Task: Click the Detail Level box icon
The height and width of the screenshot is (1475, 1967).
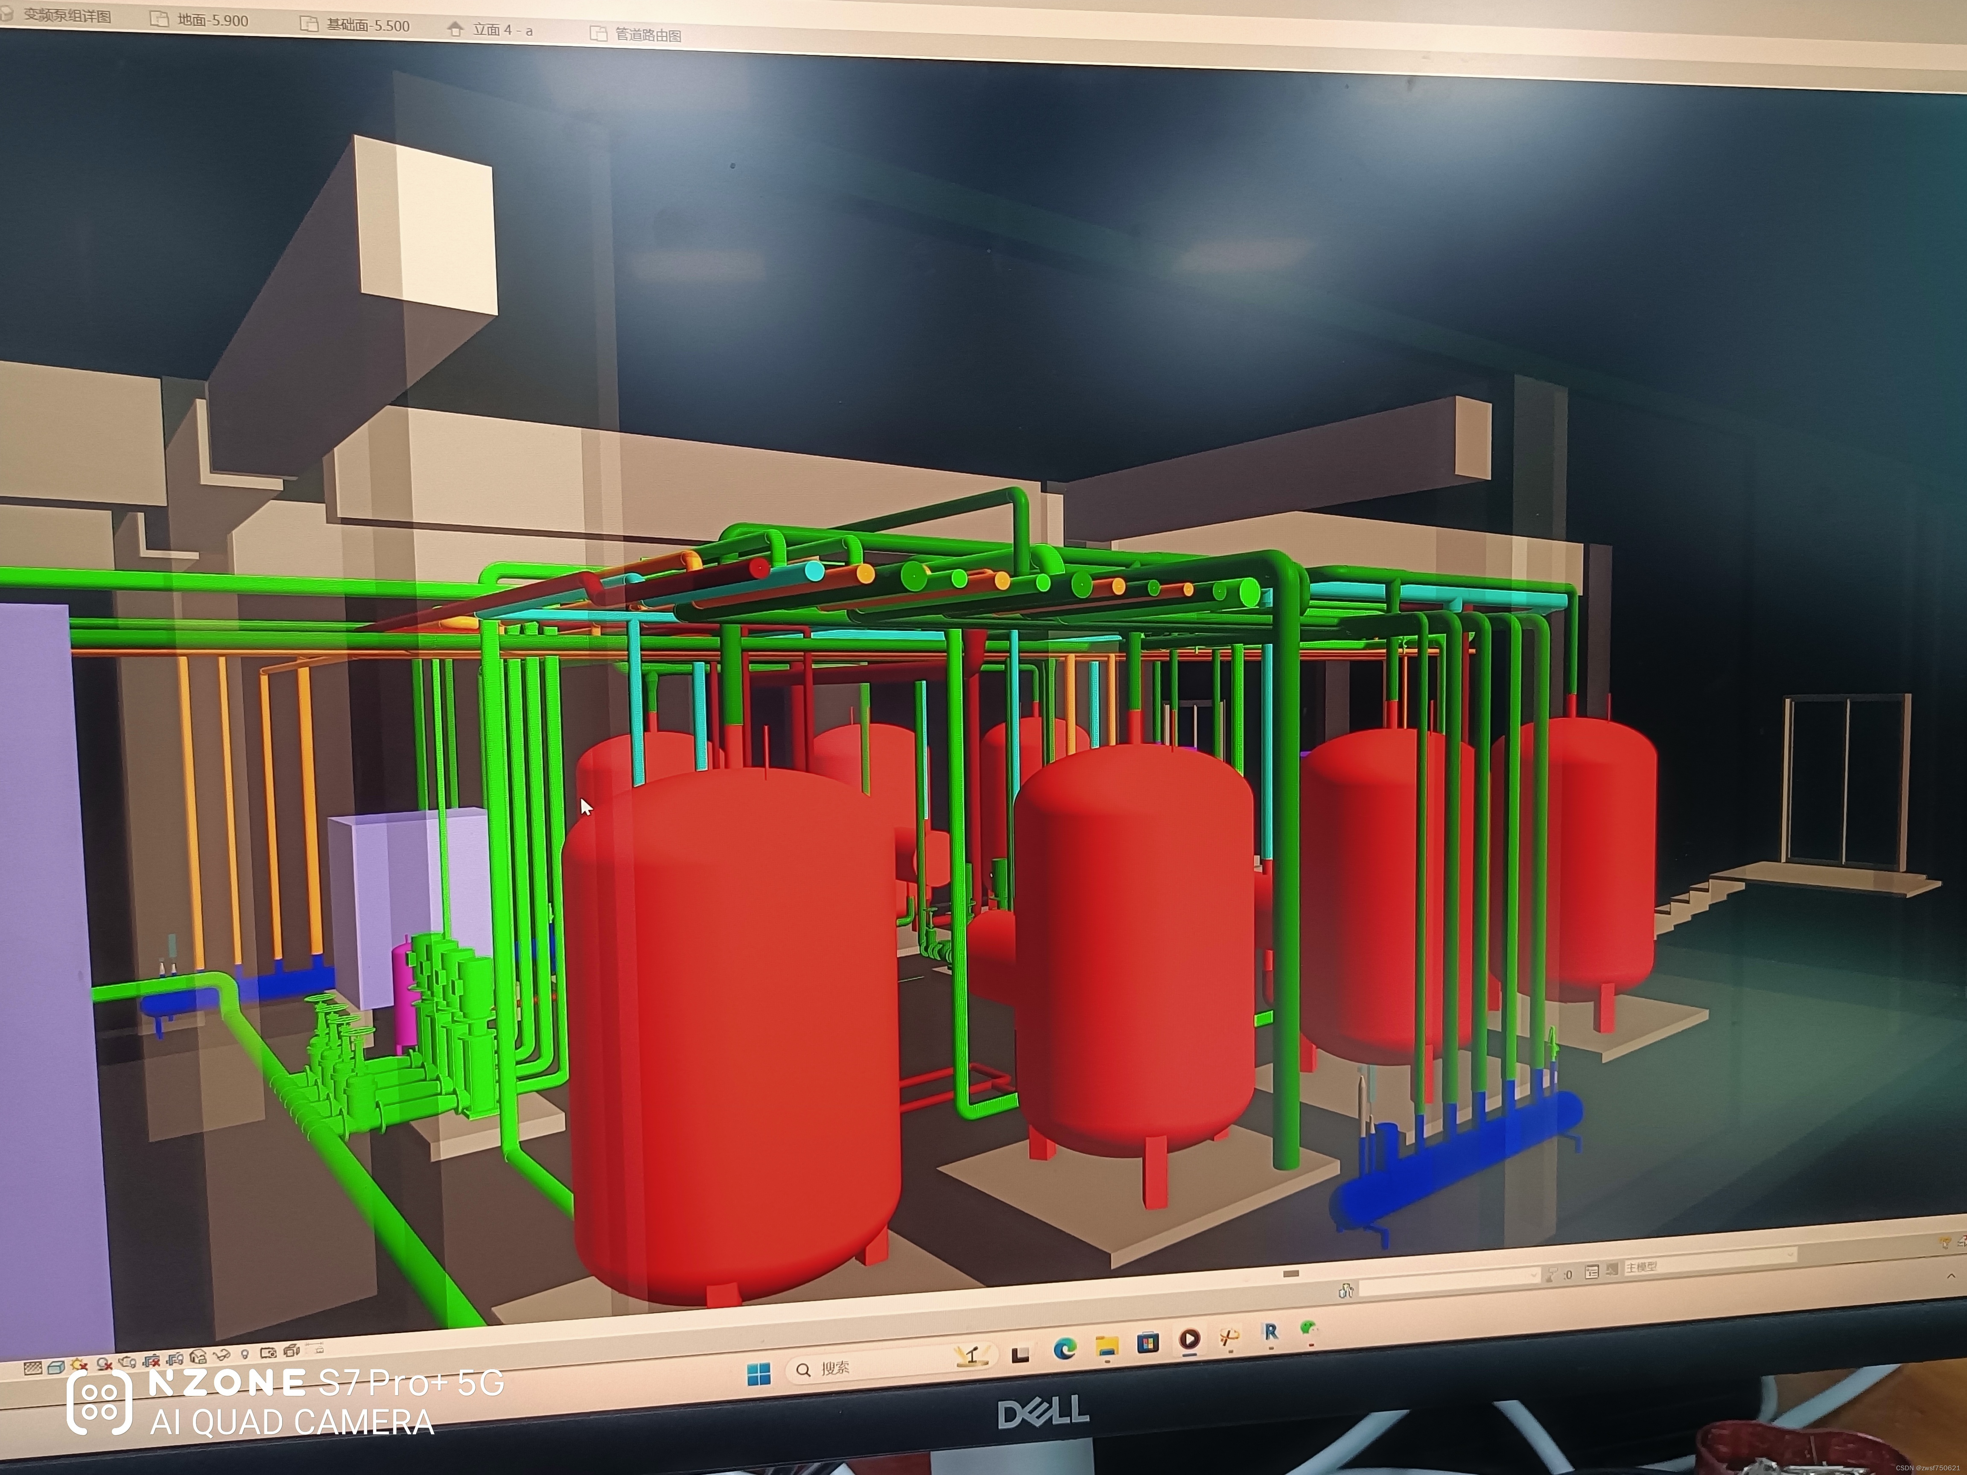Action: coord(33,1368)
